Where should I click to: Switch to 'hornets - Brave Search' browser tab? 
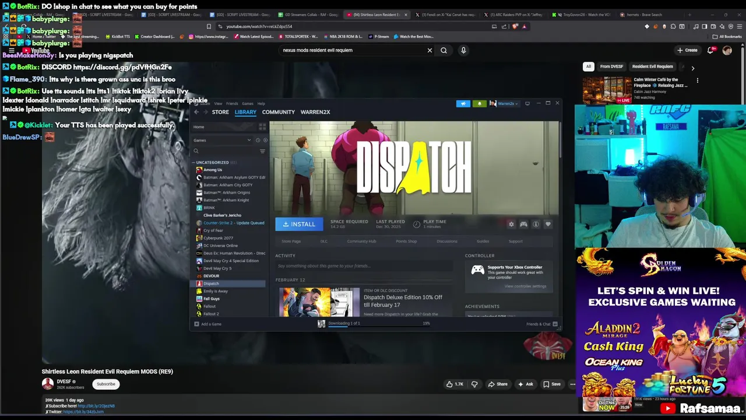tap(644, 15)
